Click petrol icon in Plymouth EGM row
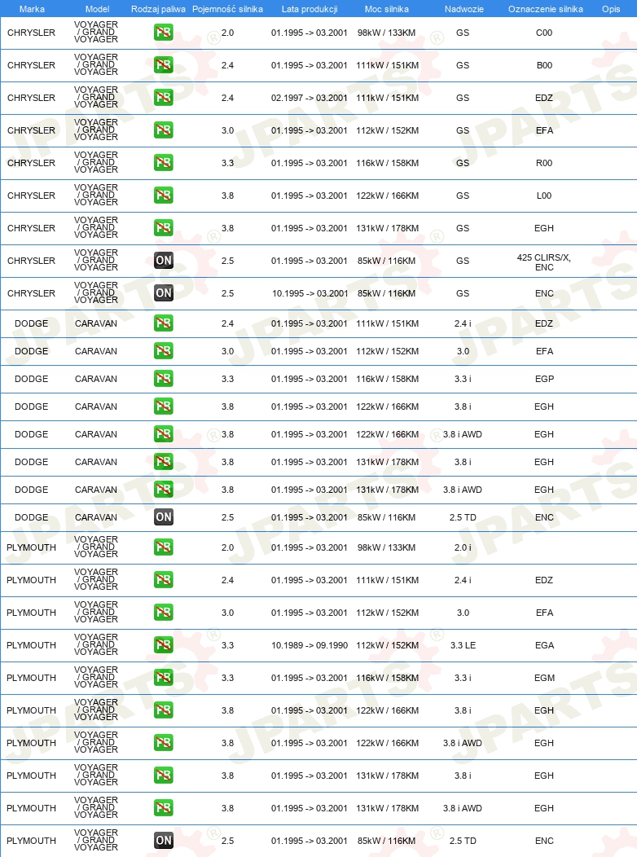 pos(164,677)
